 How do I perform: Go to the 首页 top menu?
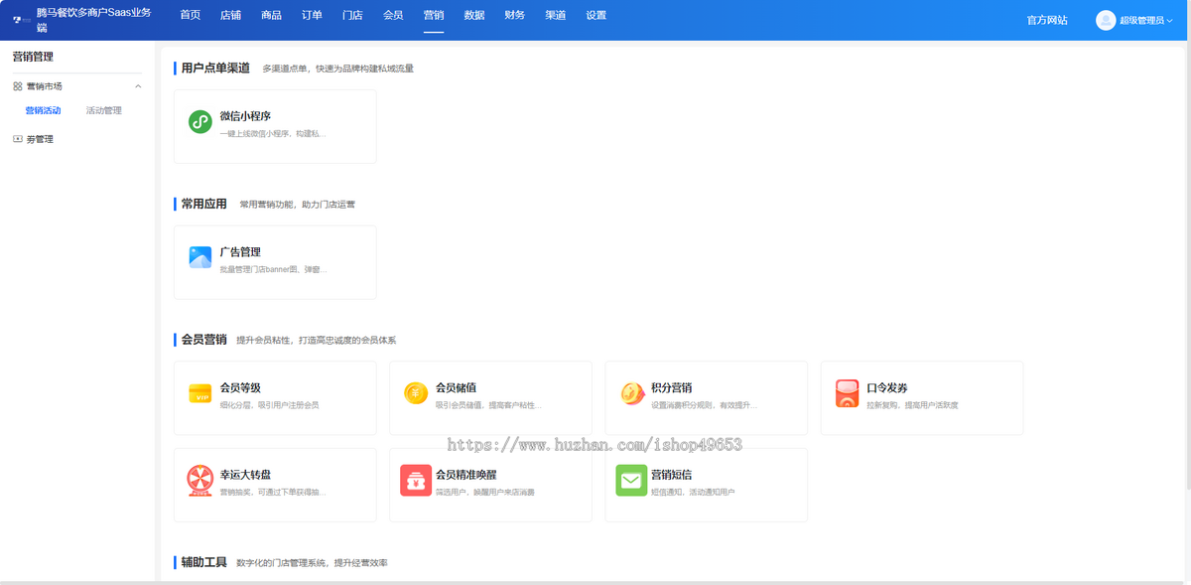click(190, 16)
